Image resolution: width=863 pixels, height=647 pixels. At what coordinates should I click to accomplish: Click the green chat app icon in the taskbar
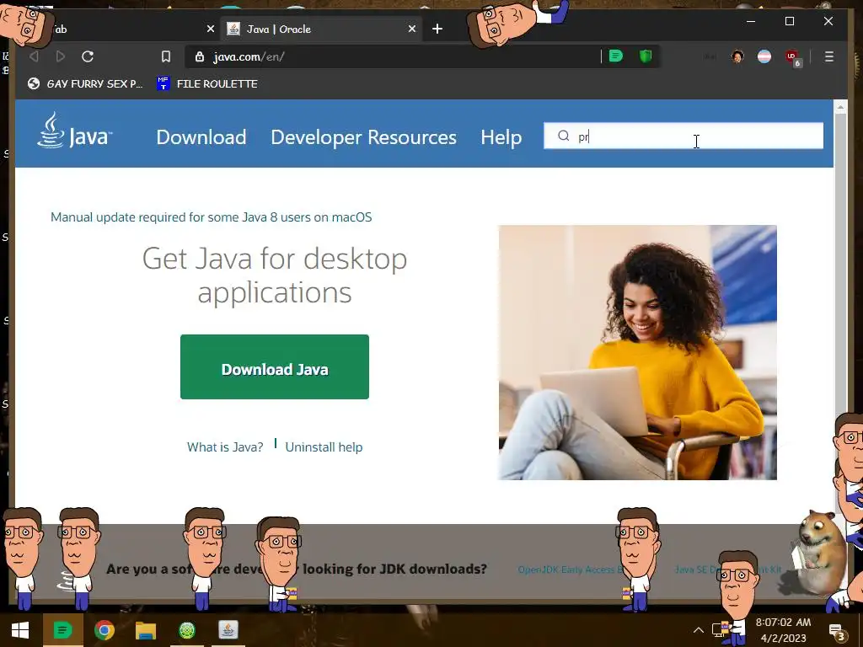click(62, 630)
